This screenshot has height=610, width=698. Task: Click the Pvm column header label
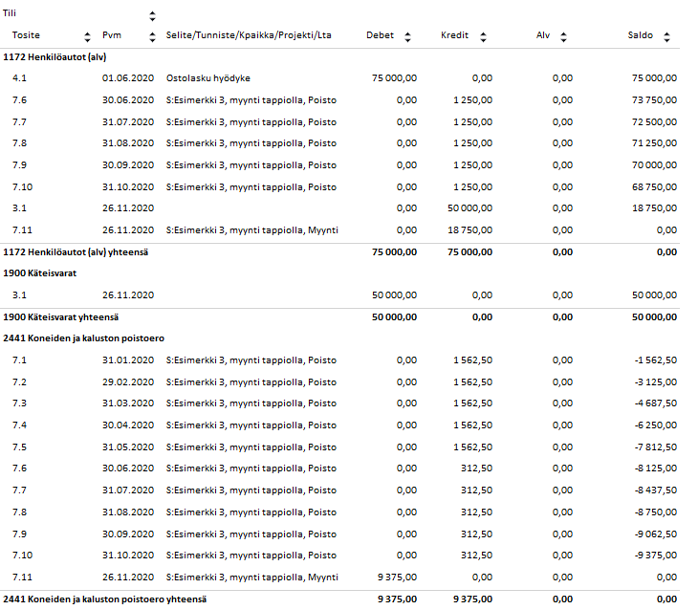[x=112, y=35]
